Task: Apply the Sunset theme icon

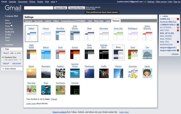Action: tap(75, 54)
